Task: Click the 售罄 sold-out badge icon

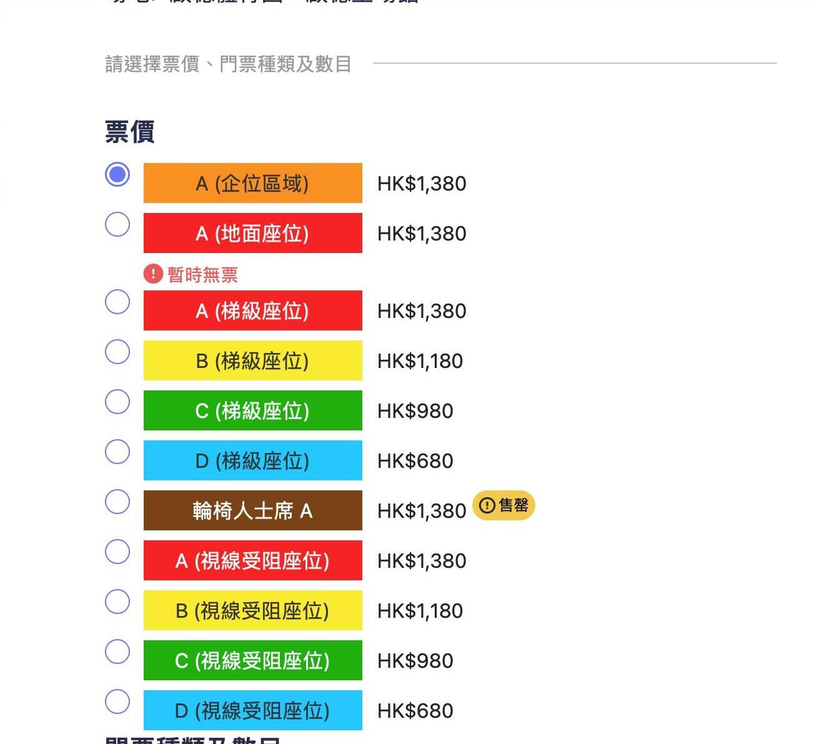Action: (486, 506)
